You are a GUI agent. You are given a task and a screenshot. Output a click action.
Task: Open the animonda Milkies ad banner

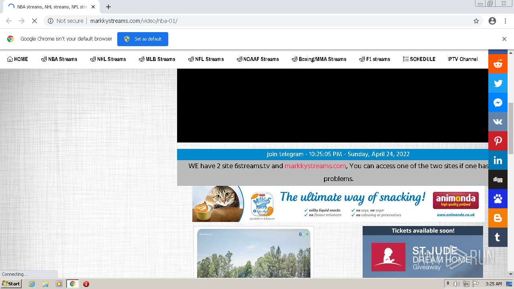[338, 204]
